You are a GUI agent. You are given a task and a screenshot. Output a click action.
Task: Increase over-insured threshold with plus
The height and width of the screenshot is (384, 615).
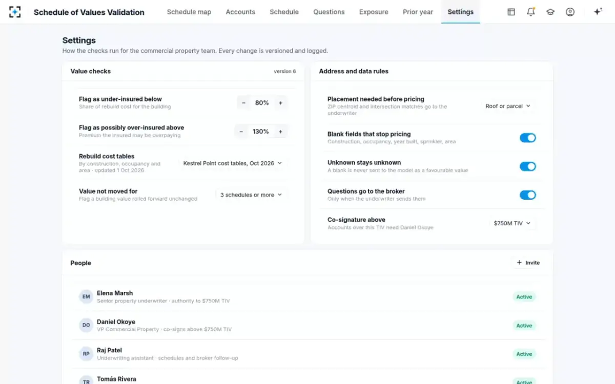280,132
